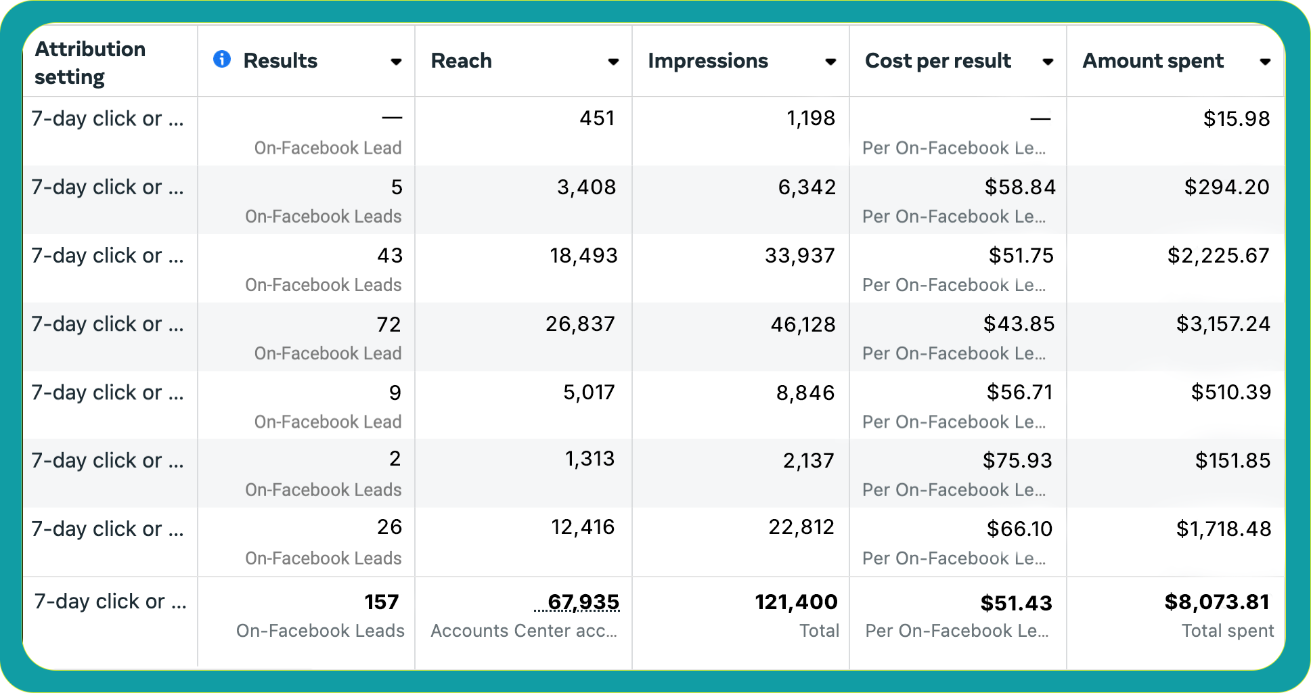This screenshot has width=1311, height=693.
Task: Click the info icon beside Results
Action: pos(222,60)
